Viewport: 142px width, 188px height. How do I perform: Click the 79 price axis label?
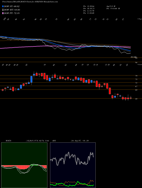pos(136,76)
